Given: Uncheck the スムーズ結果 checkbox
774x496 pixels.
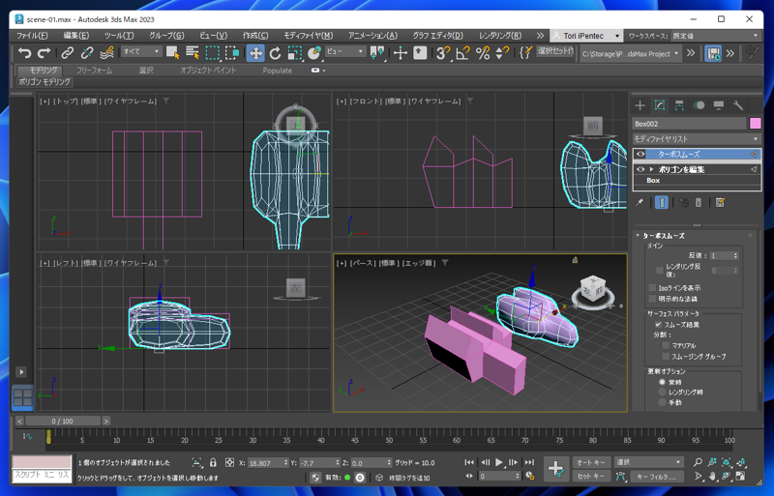Looking at the screenshot, I should [x=658, y=324].
